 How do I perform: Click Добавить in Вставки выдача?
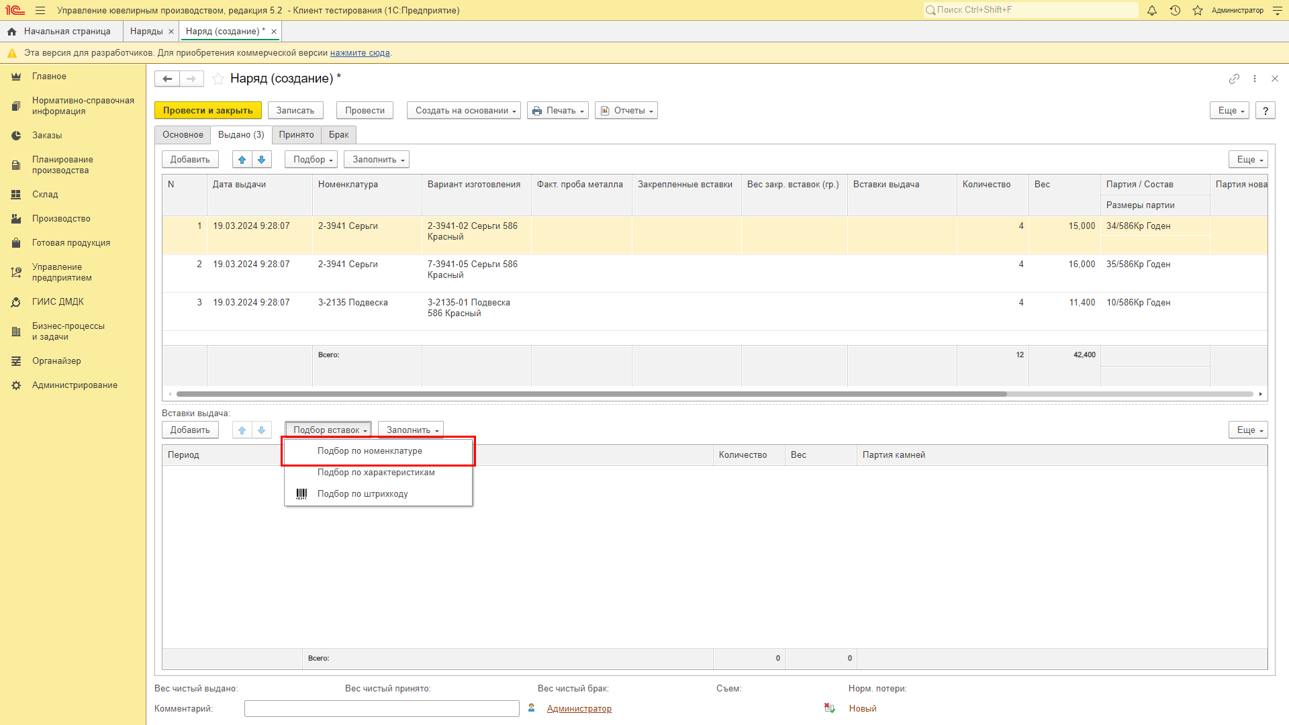(190, 430)
